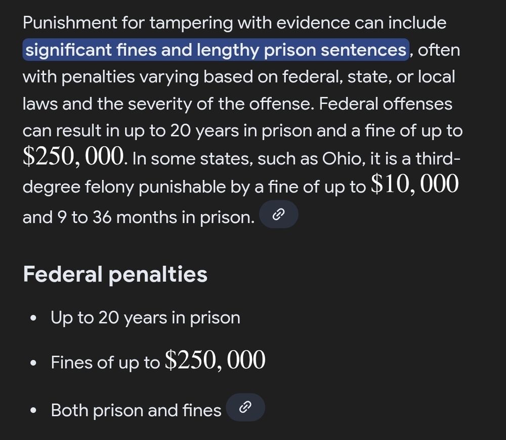Click the $250,000 amount in the bullet list
Viewport: 506px width, 440px height.
[215, 360]
